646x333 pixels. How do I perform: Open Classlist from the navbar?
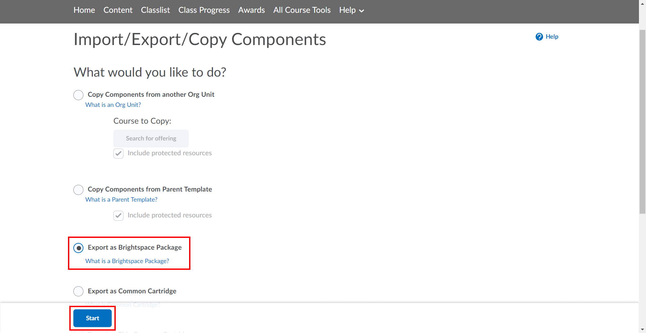click(x=155, y=10)
